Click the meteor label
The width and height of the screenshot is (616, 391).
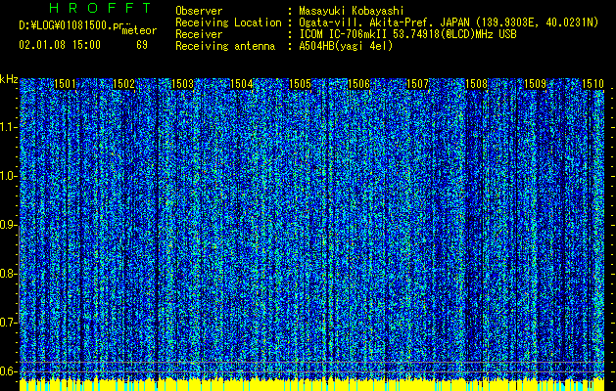coord(139,30)
